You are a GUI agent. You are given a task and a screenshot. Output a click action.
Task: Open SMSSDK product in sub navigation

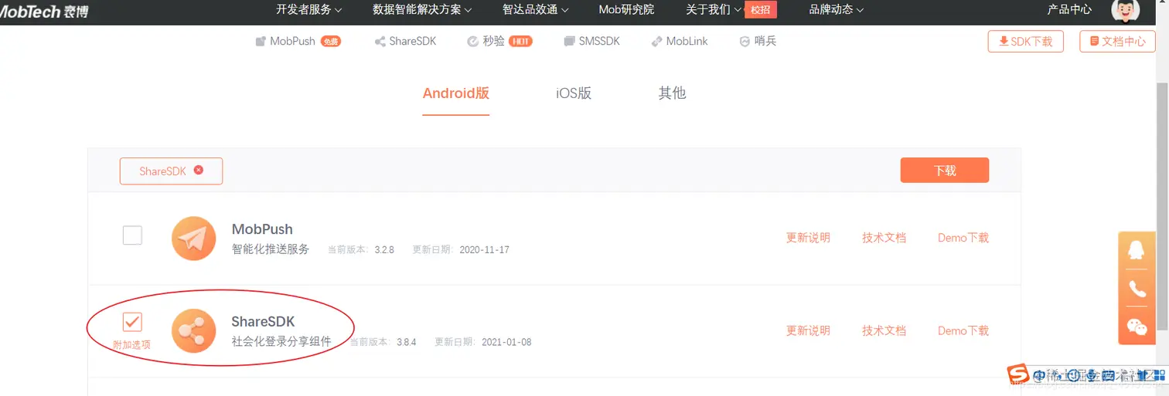coord(591,41)
